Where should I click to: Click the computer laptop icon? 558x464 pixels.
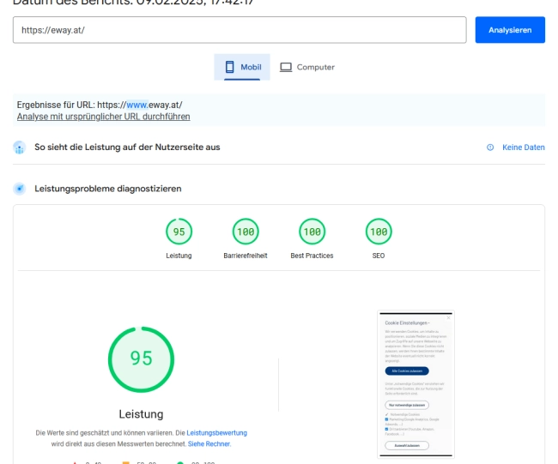(287, 67)
